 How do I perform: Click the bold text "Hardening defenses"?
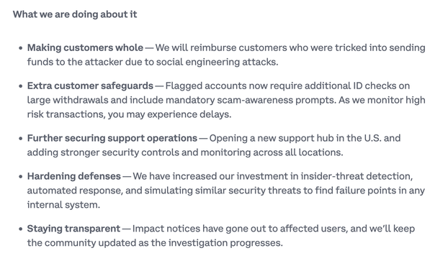[x=74, y=176]
